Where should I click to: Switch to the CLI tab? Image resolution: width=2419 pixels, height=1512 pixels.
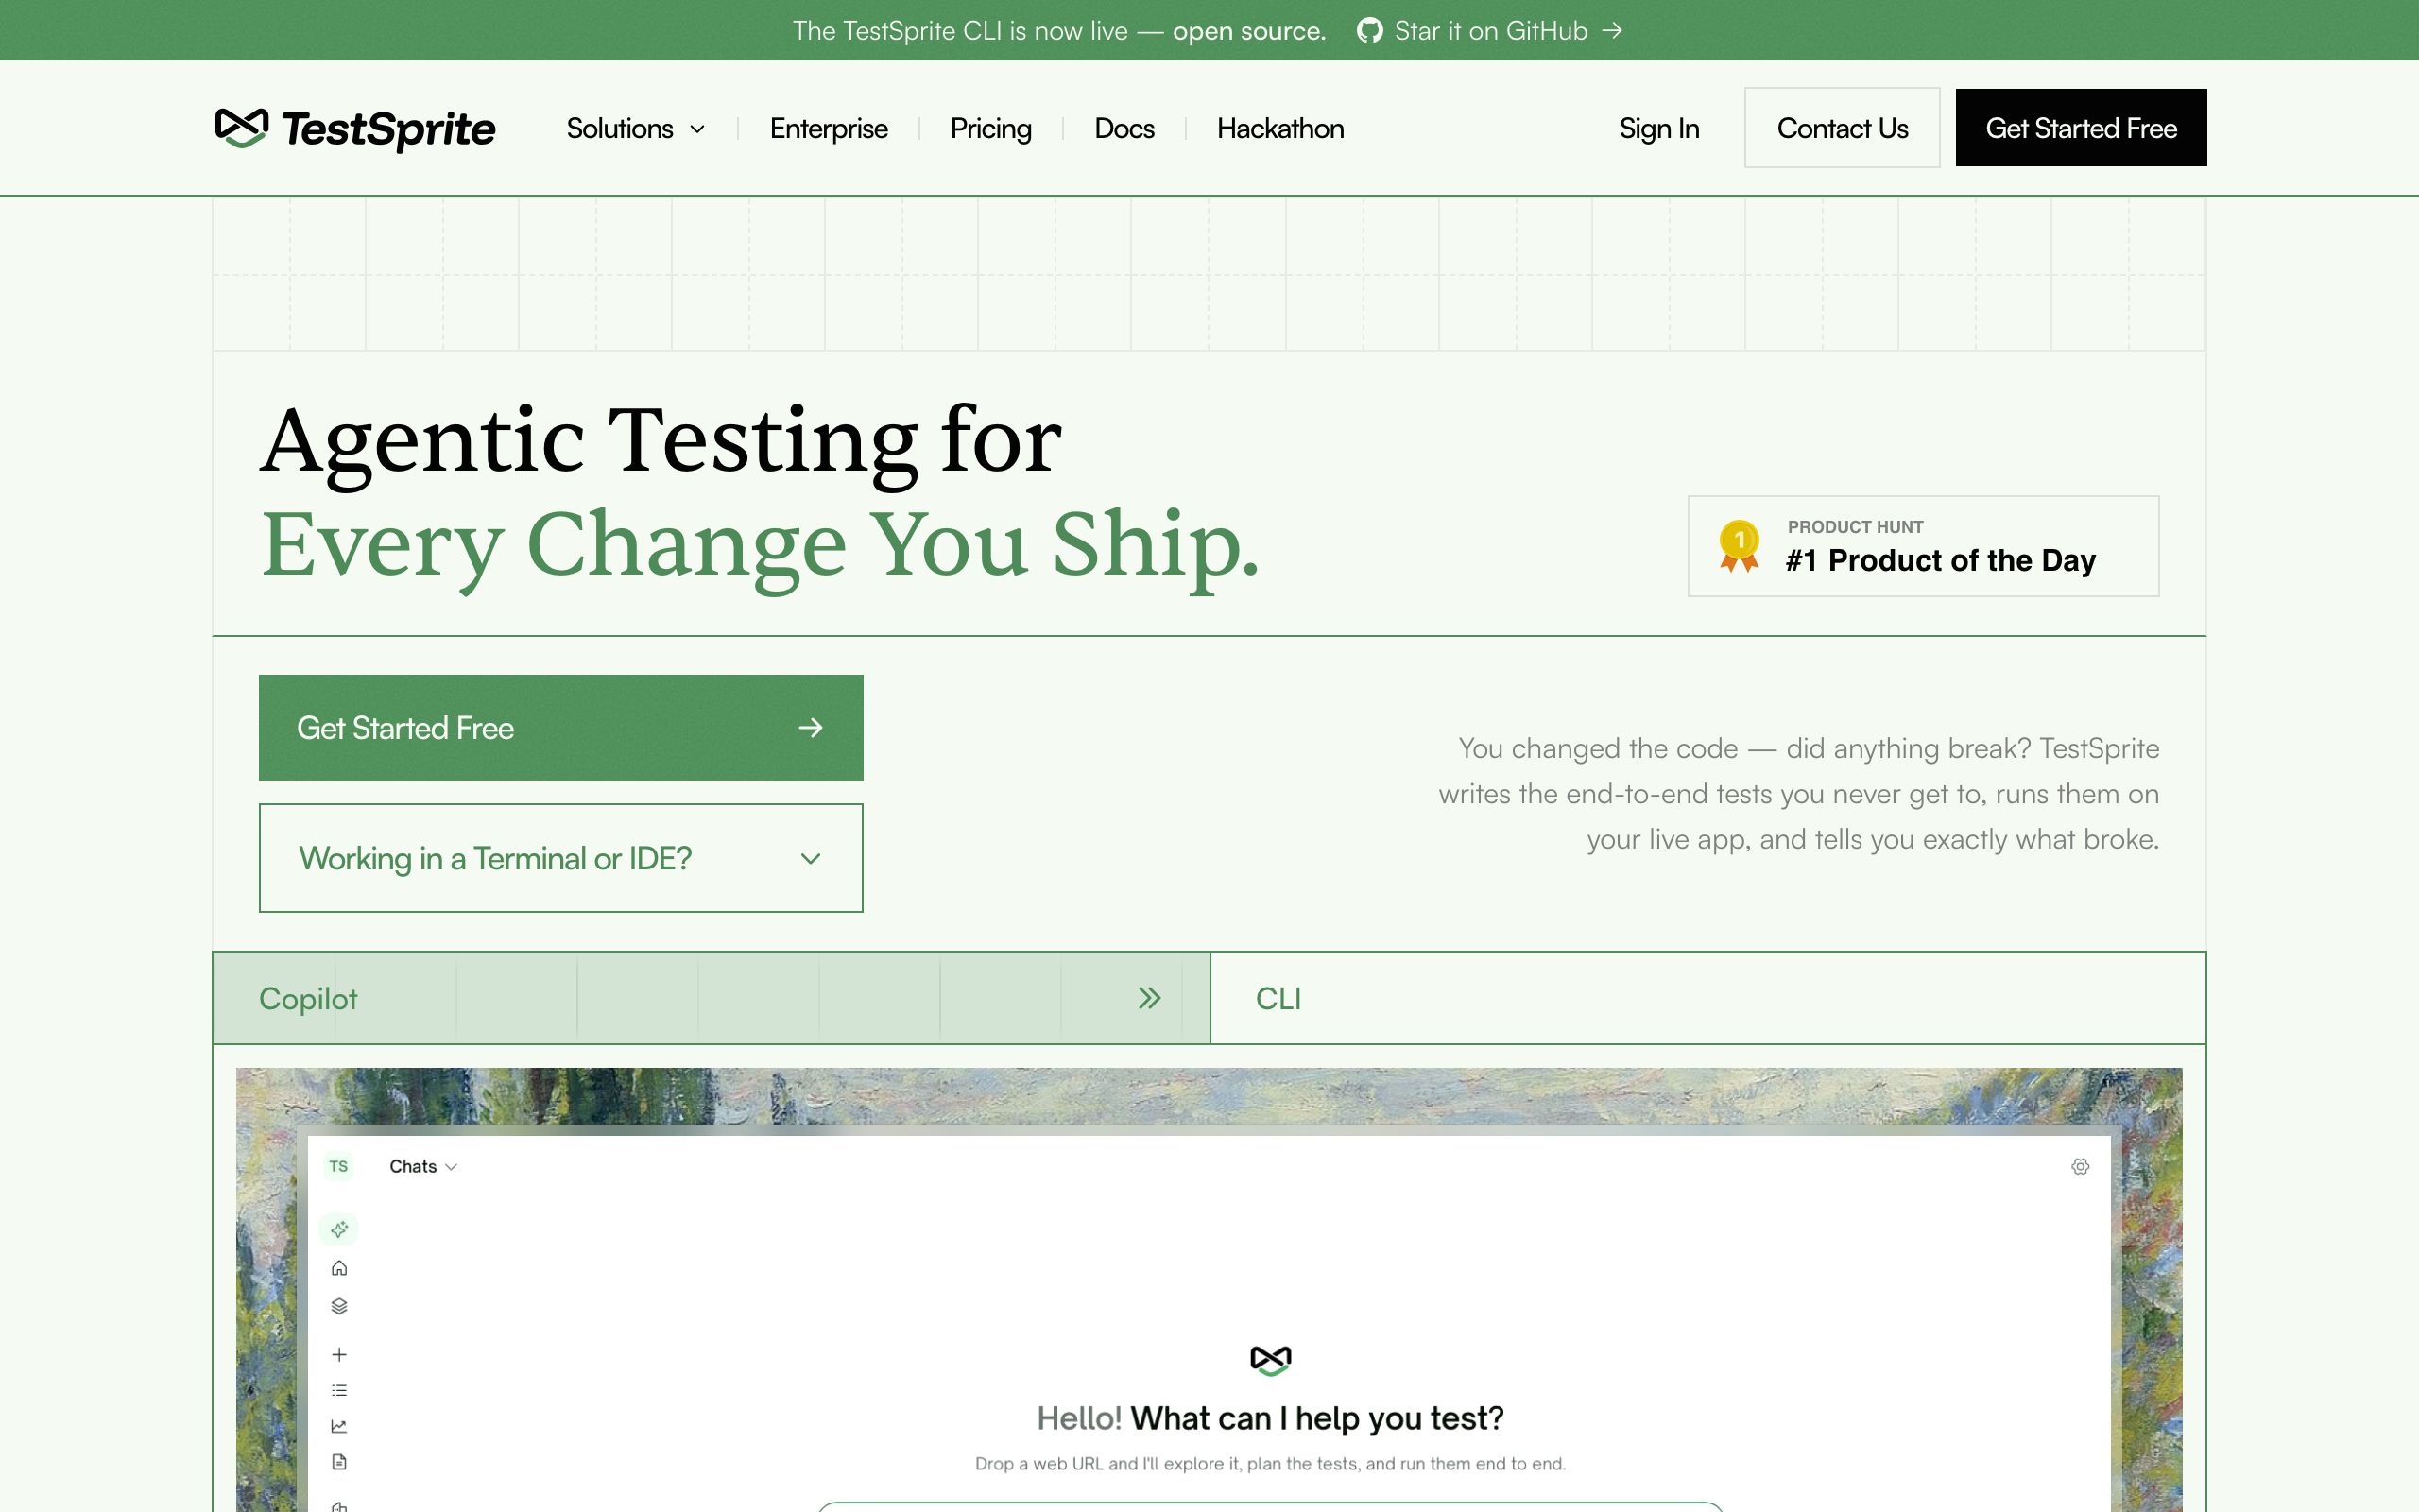(x=1707, y=998)
